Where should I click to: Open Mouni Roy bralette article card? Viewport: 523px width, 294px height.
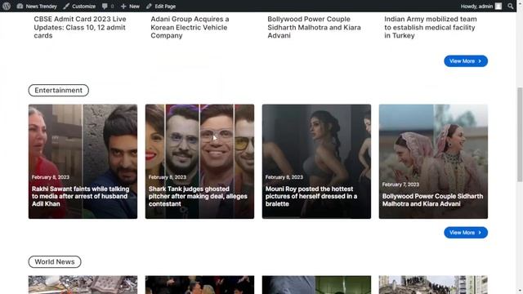(316, 162)
